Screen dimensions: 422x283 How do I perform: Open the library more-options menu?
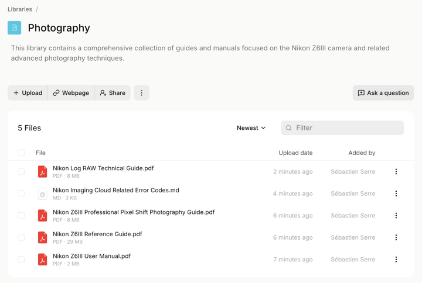(x=142, y=93)
